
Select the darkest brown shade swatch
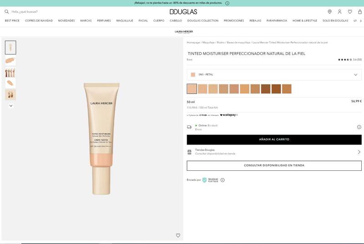(266, 89)
